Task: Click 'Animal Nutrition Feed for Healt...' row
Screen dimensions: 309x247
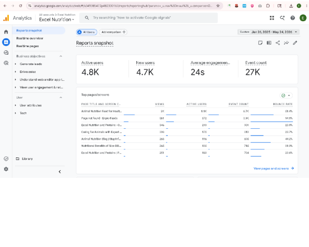Action: 187,111
